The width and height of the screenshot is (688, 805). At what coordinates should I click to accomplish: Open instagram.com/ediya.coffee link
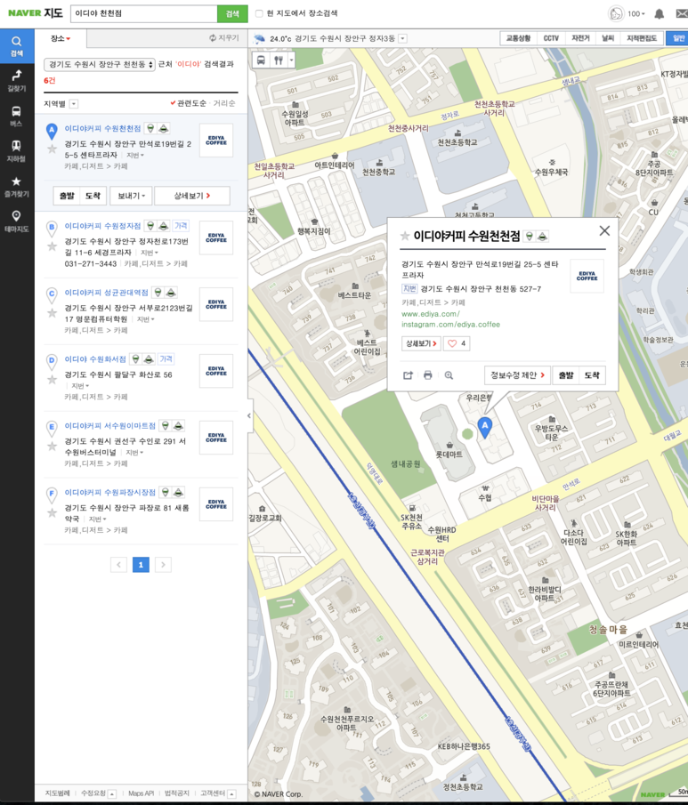click(450, 325)
